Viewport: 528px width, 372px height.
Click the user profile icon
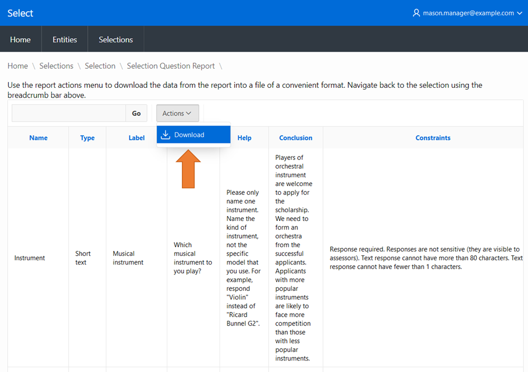click(x=416, y=13)
